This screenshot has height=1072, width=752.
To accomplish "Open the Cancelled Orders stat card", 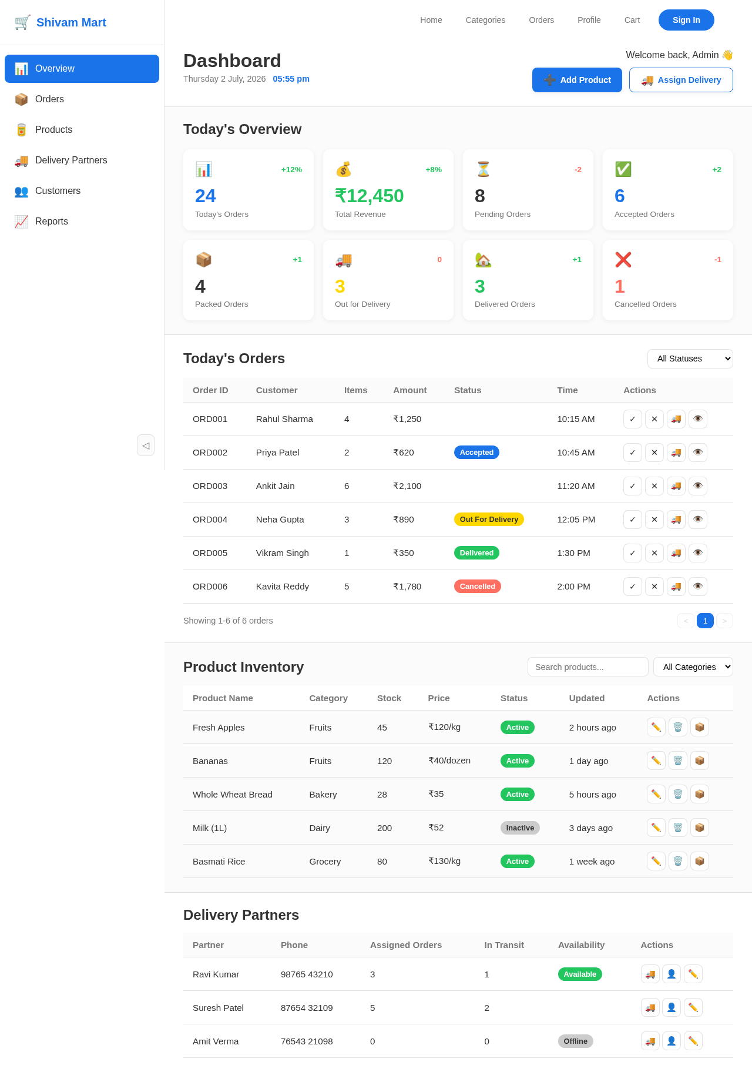I will click(x=668, y=280).
